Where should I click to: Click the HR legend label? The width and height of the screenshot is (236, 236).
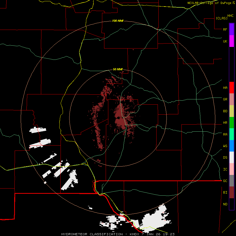[x=225, y=123]
